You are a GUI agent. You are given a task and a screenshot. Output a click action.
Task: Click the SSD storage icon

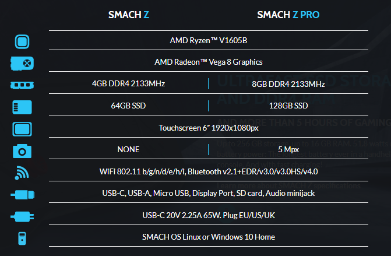point(22,107)
